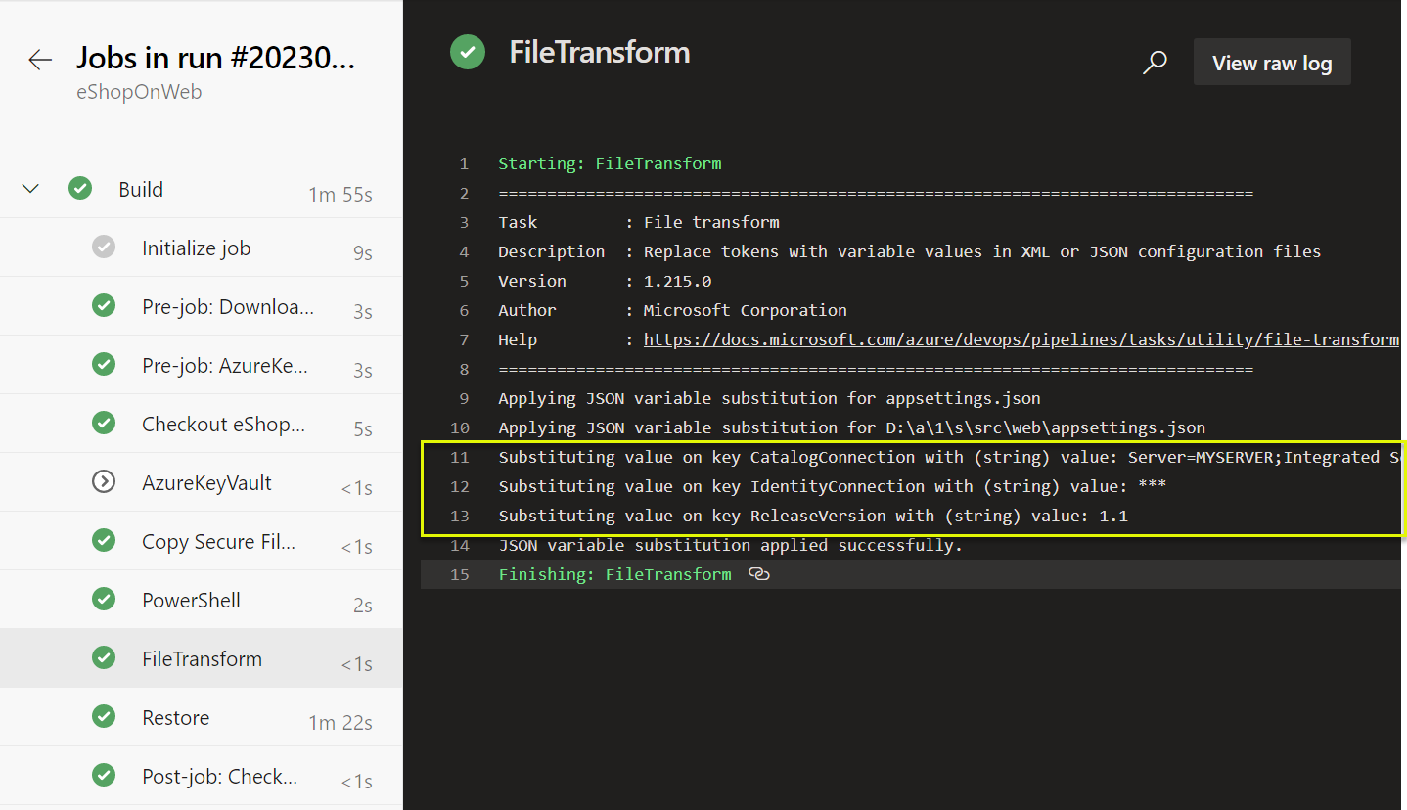Click Initialize job duration 9s
The width and height of the screenshot is (1407, 810).
363,253
